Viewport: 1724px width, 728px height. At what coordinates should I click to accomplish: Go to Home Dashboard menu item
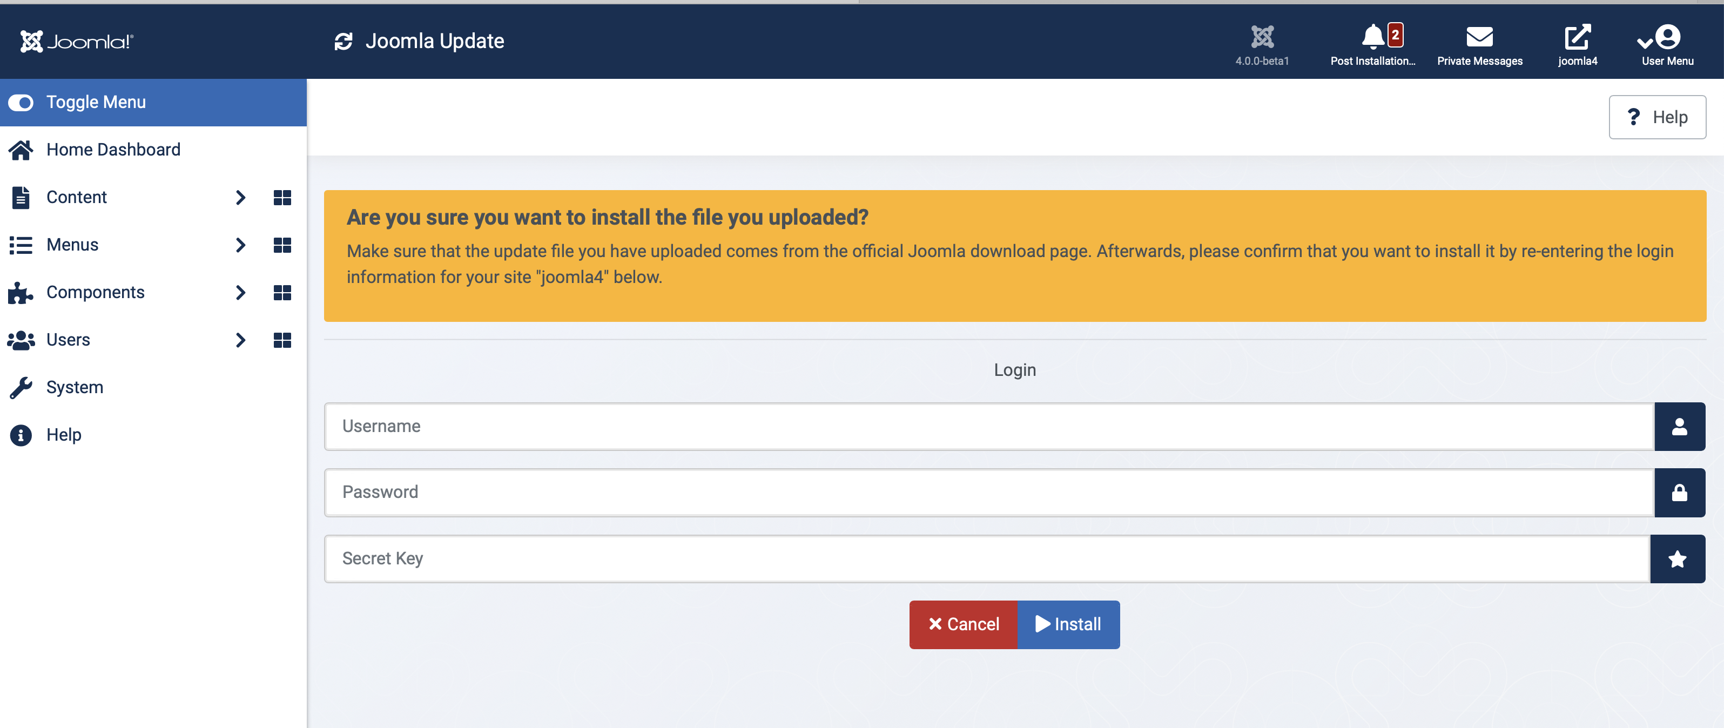tap(153, 150)
